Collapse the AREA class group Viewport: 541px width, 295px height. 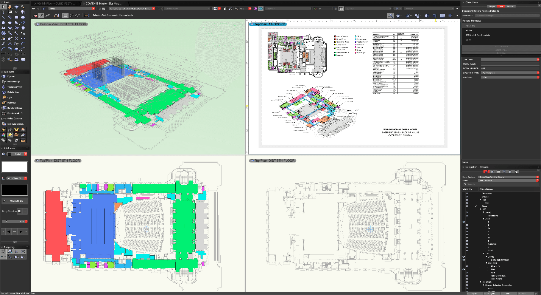pyautogui.click(x=483, y=219)
